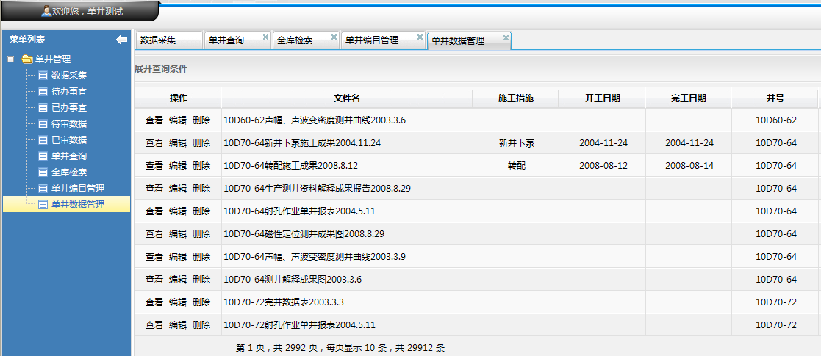Click 编辑 for 10D70-64新井下泵施工成果 row

pyautogui.click(x=178, y=143)
